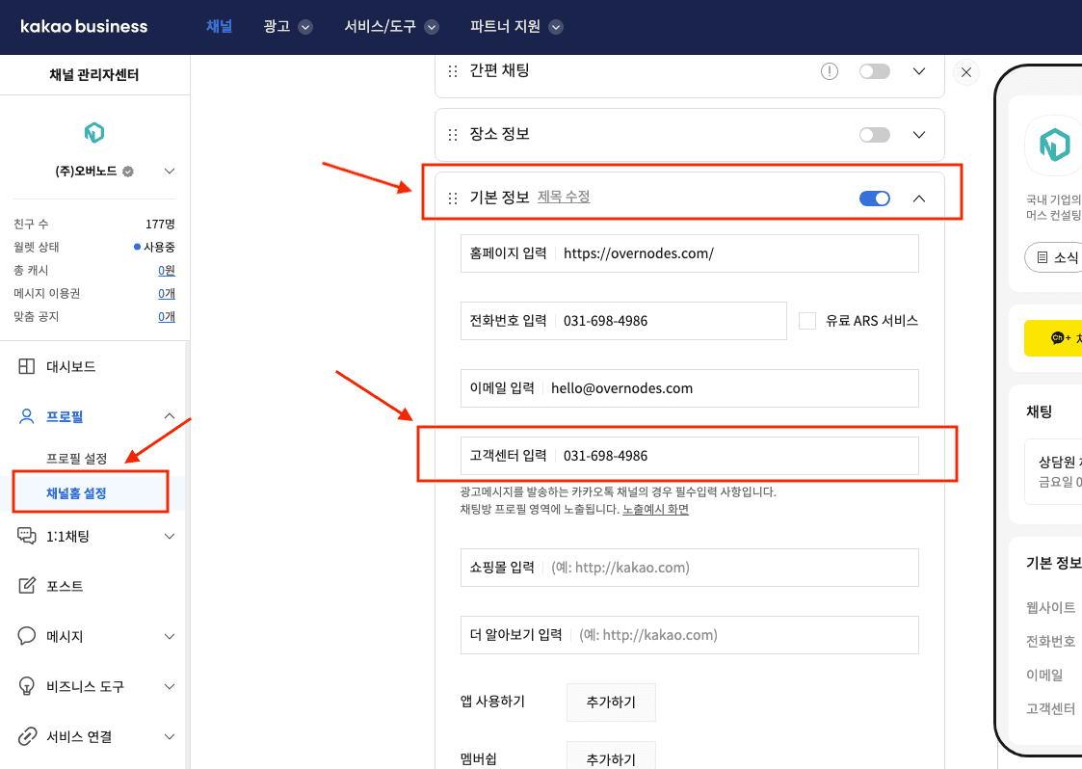Open the 총 캐시 0원 link
The height and width of the screenshot is (769, 1082).
tap(167, 270)
